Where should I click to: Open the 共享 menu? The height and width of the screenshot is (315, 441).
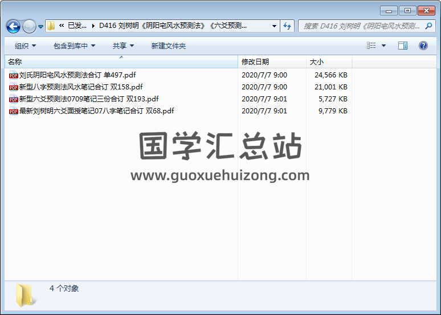(x=123, y=46)
